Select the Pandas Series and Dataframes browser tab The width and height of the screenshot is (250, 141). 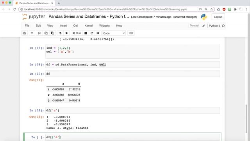point(34,3)
